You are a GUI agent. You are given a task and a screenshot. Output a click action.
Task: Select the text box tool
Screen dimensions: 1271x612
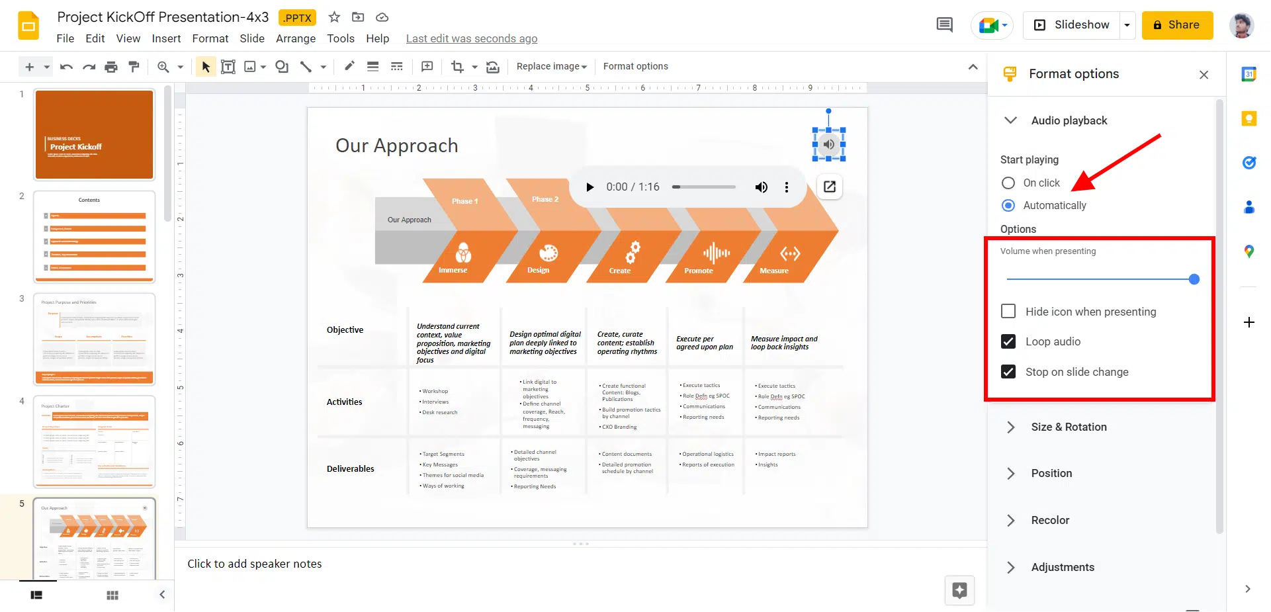click(228, 67)
